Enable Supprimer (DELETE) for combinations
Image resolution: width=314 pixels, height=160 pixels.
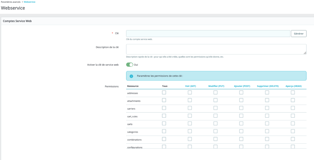(267, 139)
